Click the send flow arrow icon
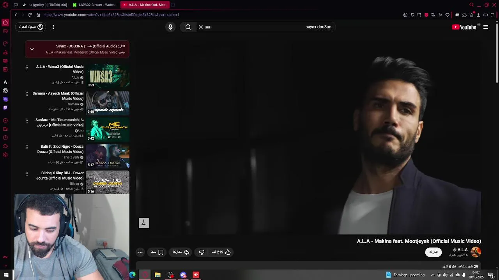 pos(440,15)
